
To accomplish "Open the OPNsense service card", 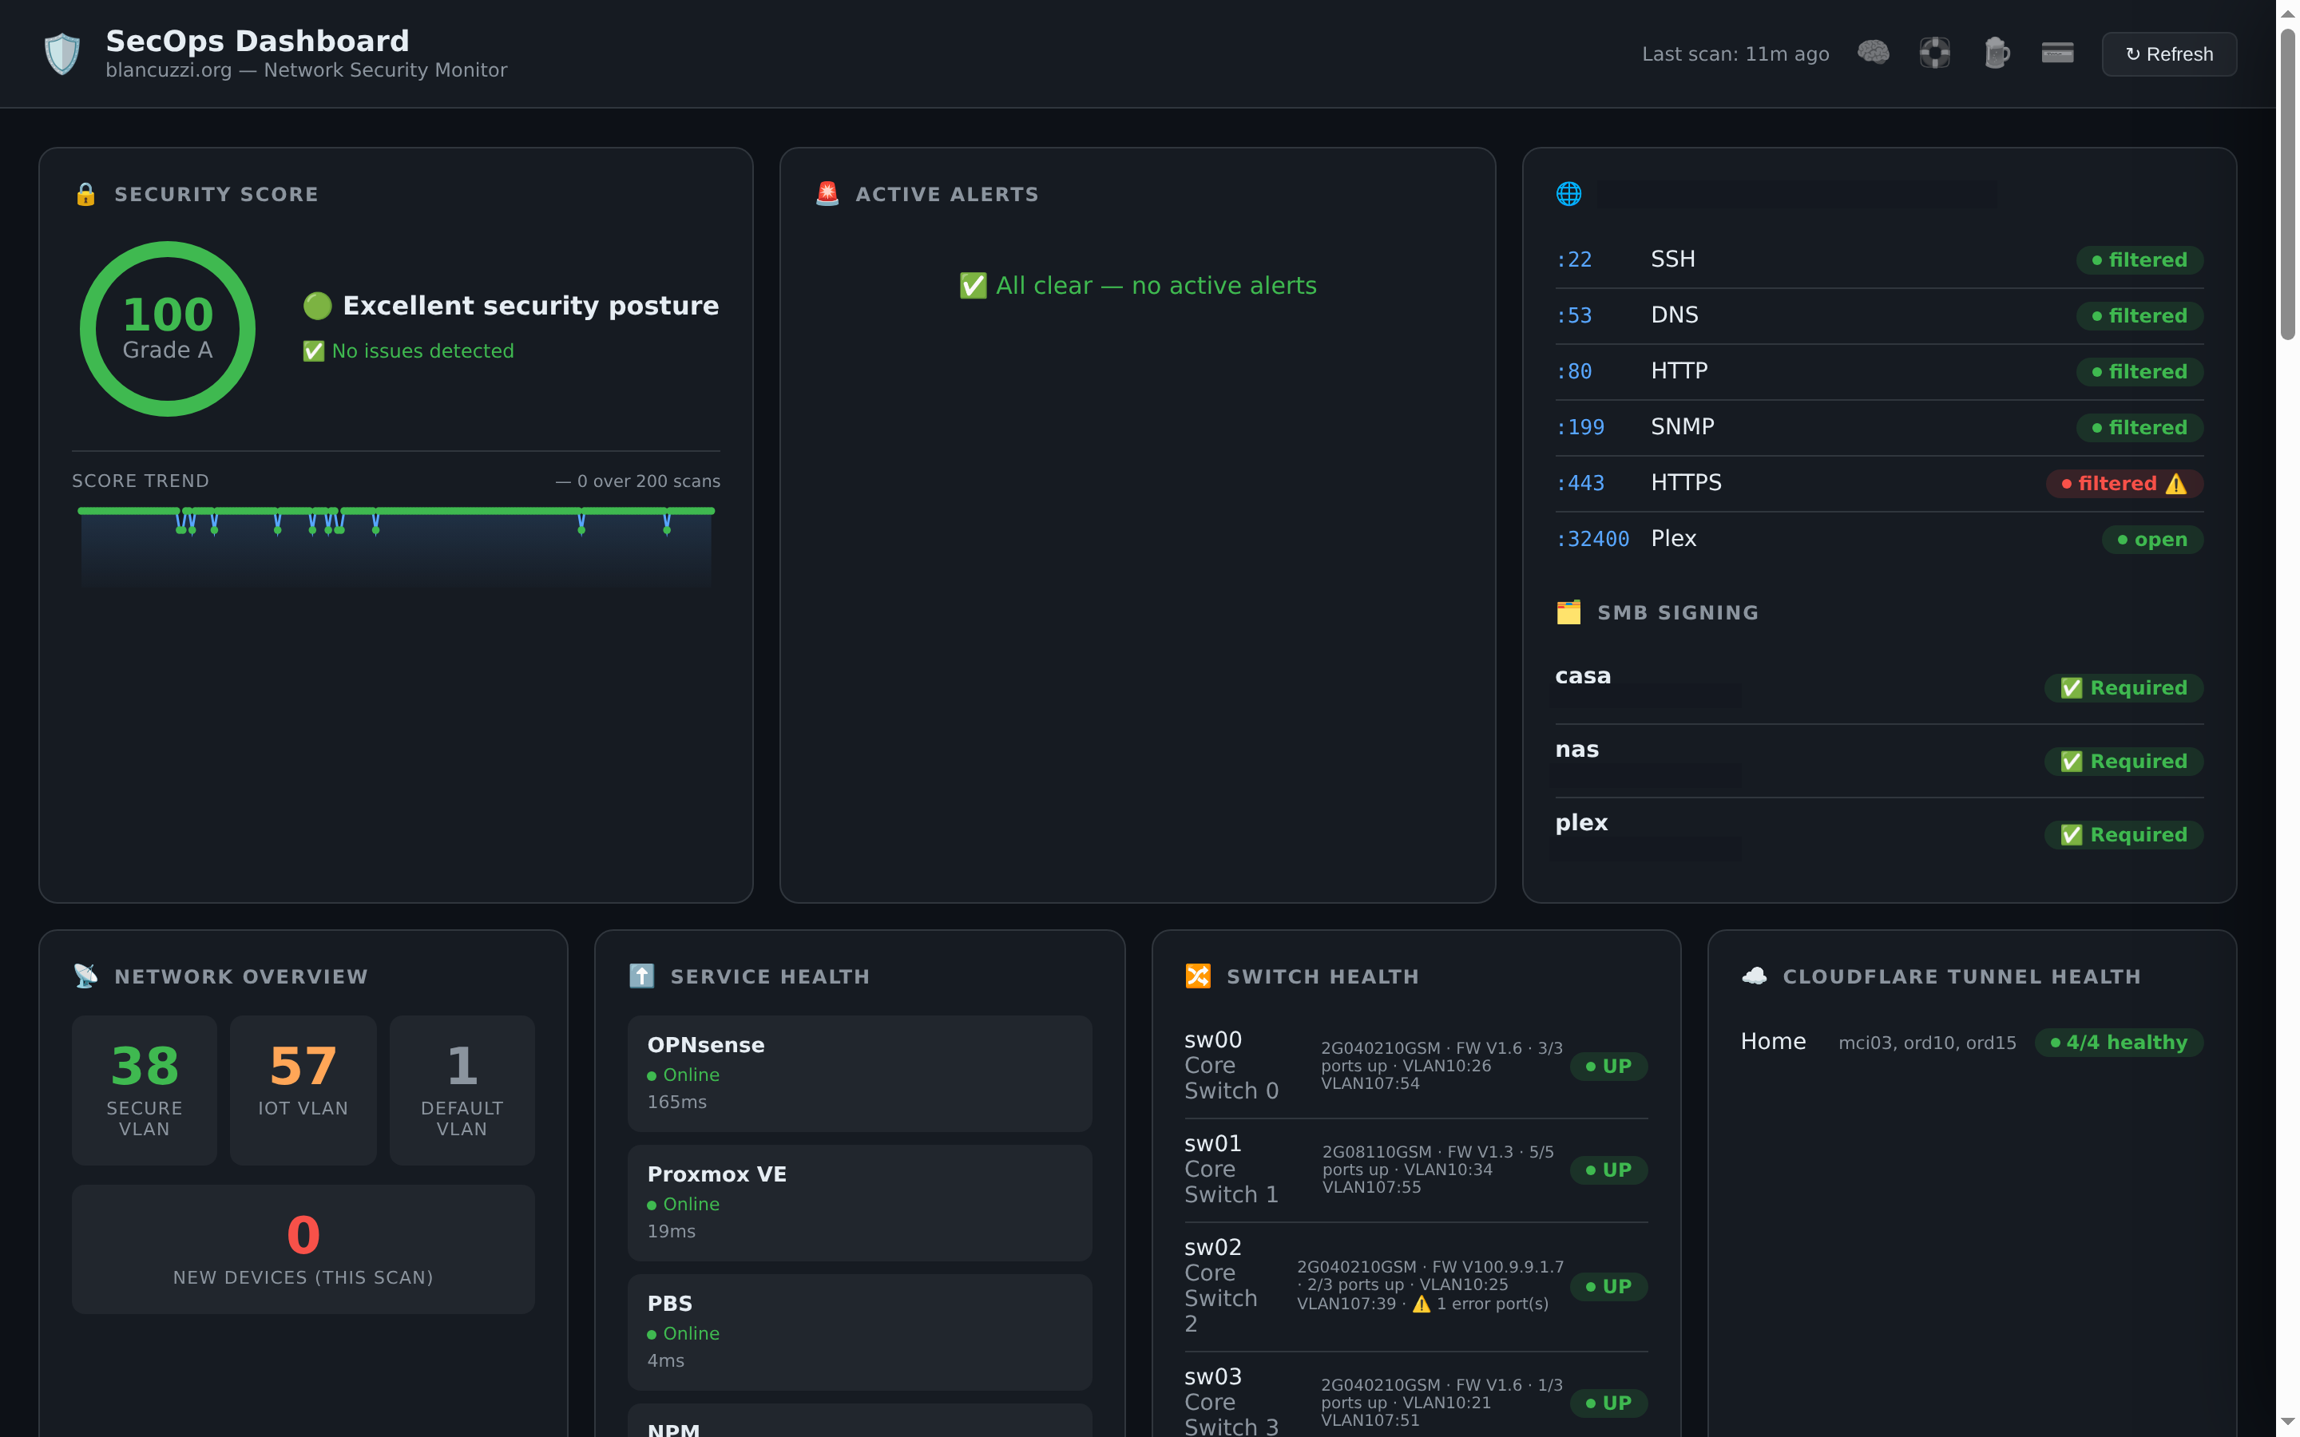I will [859, 1073].
